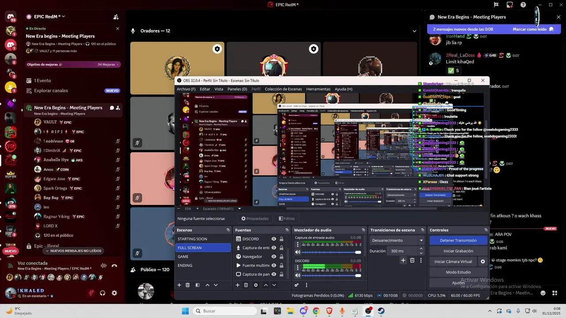This screenshot has height=318, width=566.
Task: Open Archivo menu in OBS
Action: pos(186,89)
